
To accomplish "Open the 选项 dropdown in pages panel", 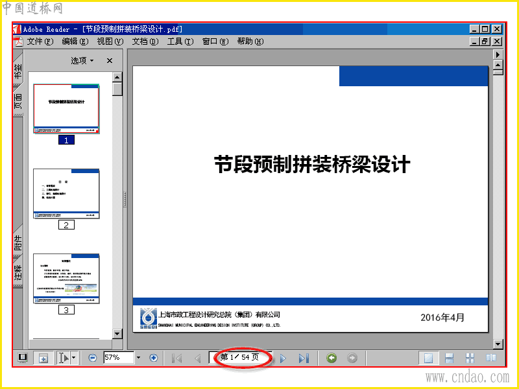I will pos(82,60).
